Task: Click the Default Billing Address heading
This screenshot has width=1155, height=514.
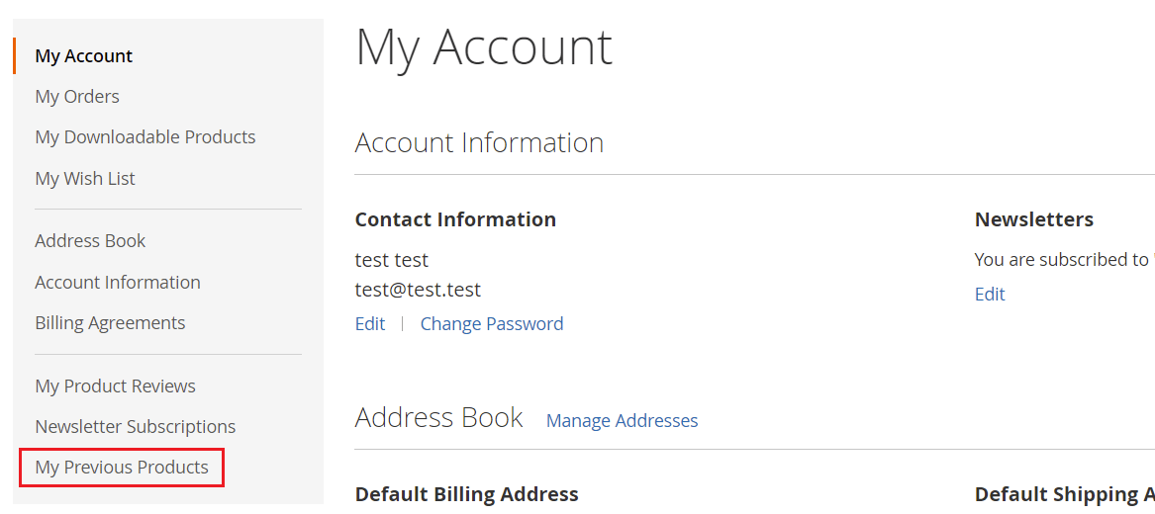Action: pos(466,494)
